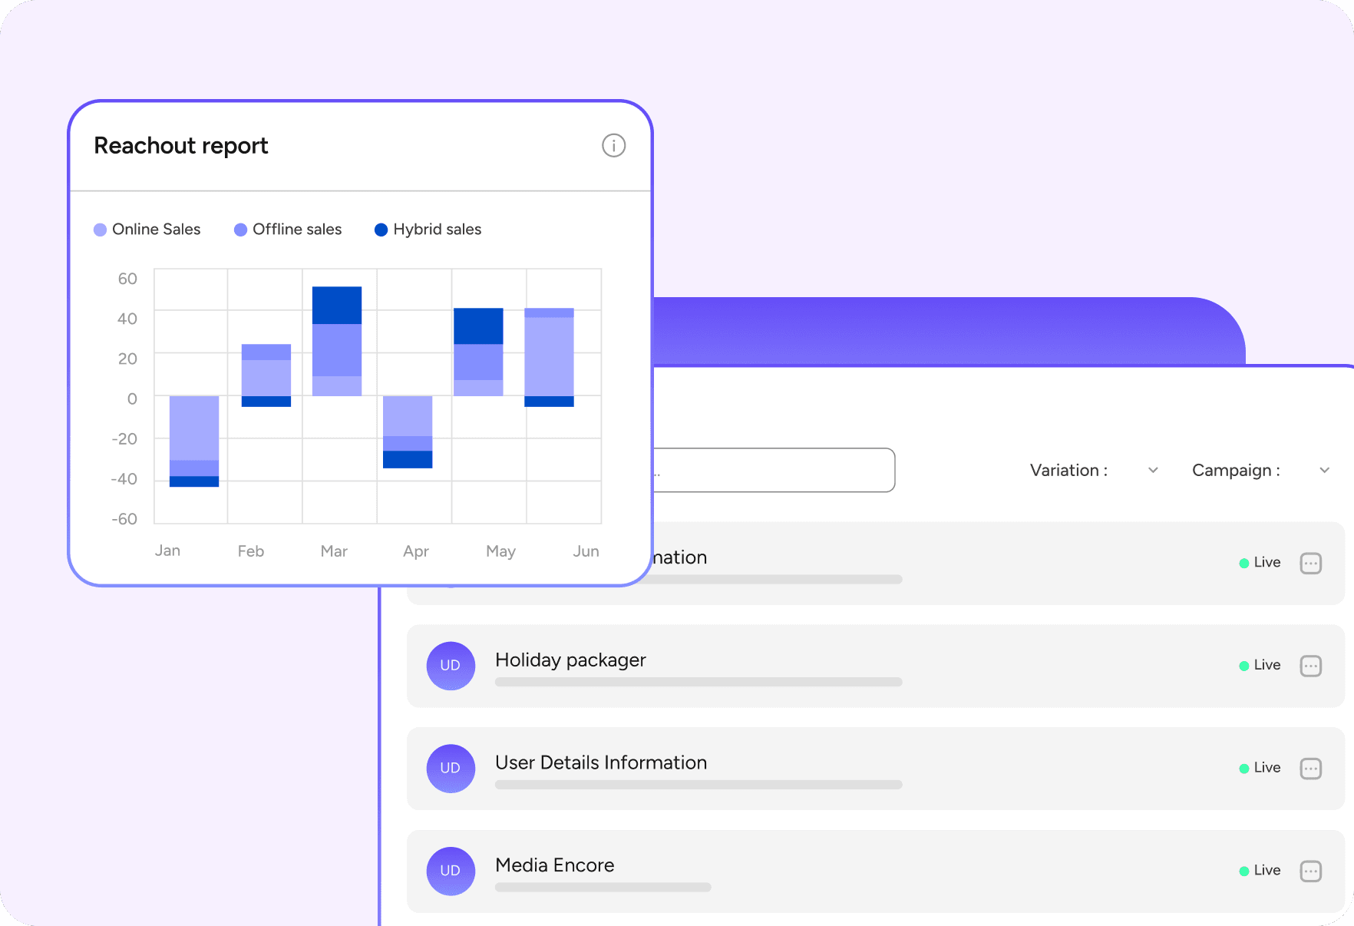The height and width of the screenshot is (926, 1354).
Task: Select the User Details Information title
Action: click(601, 762)
